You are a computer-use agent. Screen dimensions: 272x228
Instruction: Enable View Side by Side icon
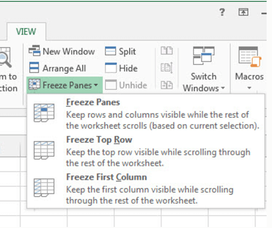click(x=167, y=51)
